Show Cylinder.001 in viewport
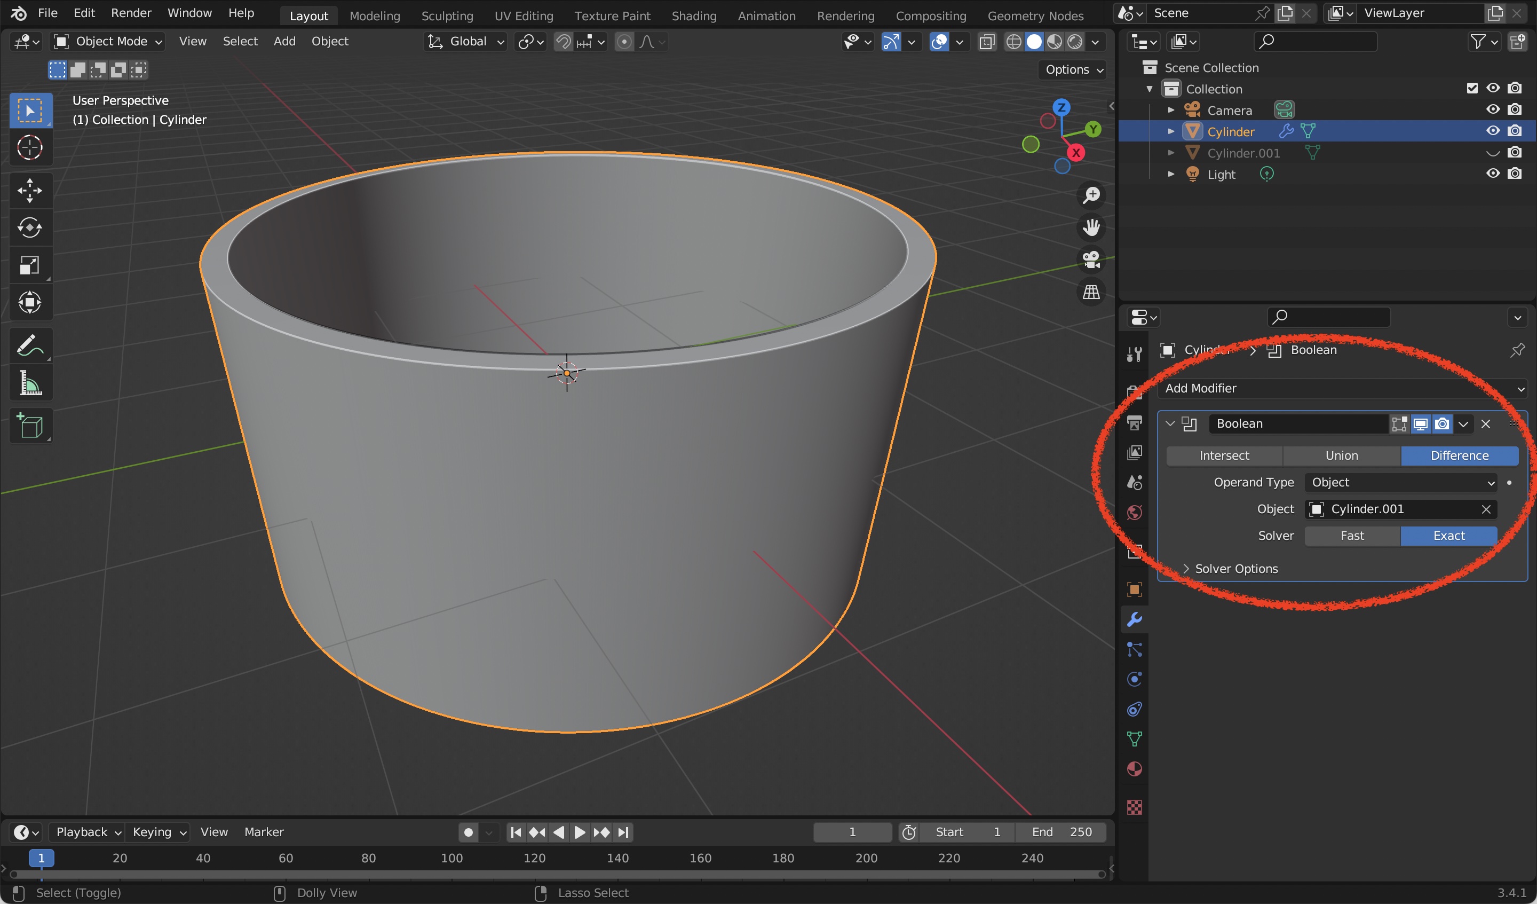This screenshot has width=1537, height=904. pyautogui.click(x=1493, y=153)
